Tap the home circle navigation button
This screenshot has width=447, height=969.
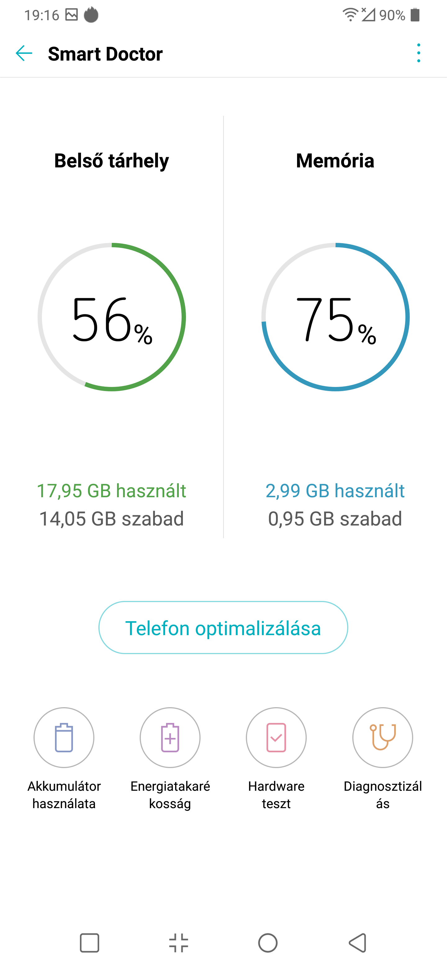[x=268, y=943]
